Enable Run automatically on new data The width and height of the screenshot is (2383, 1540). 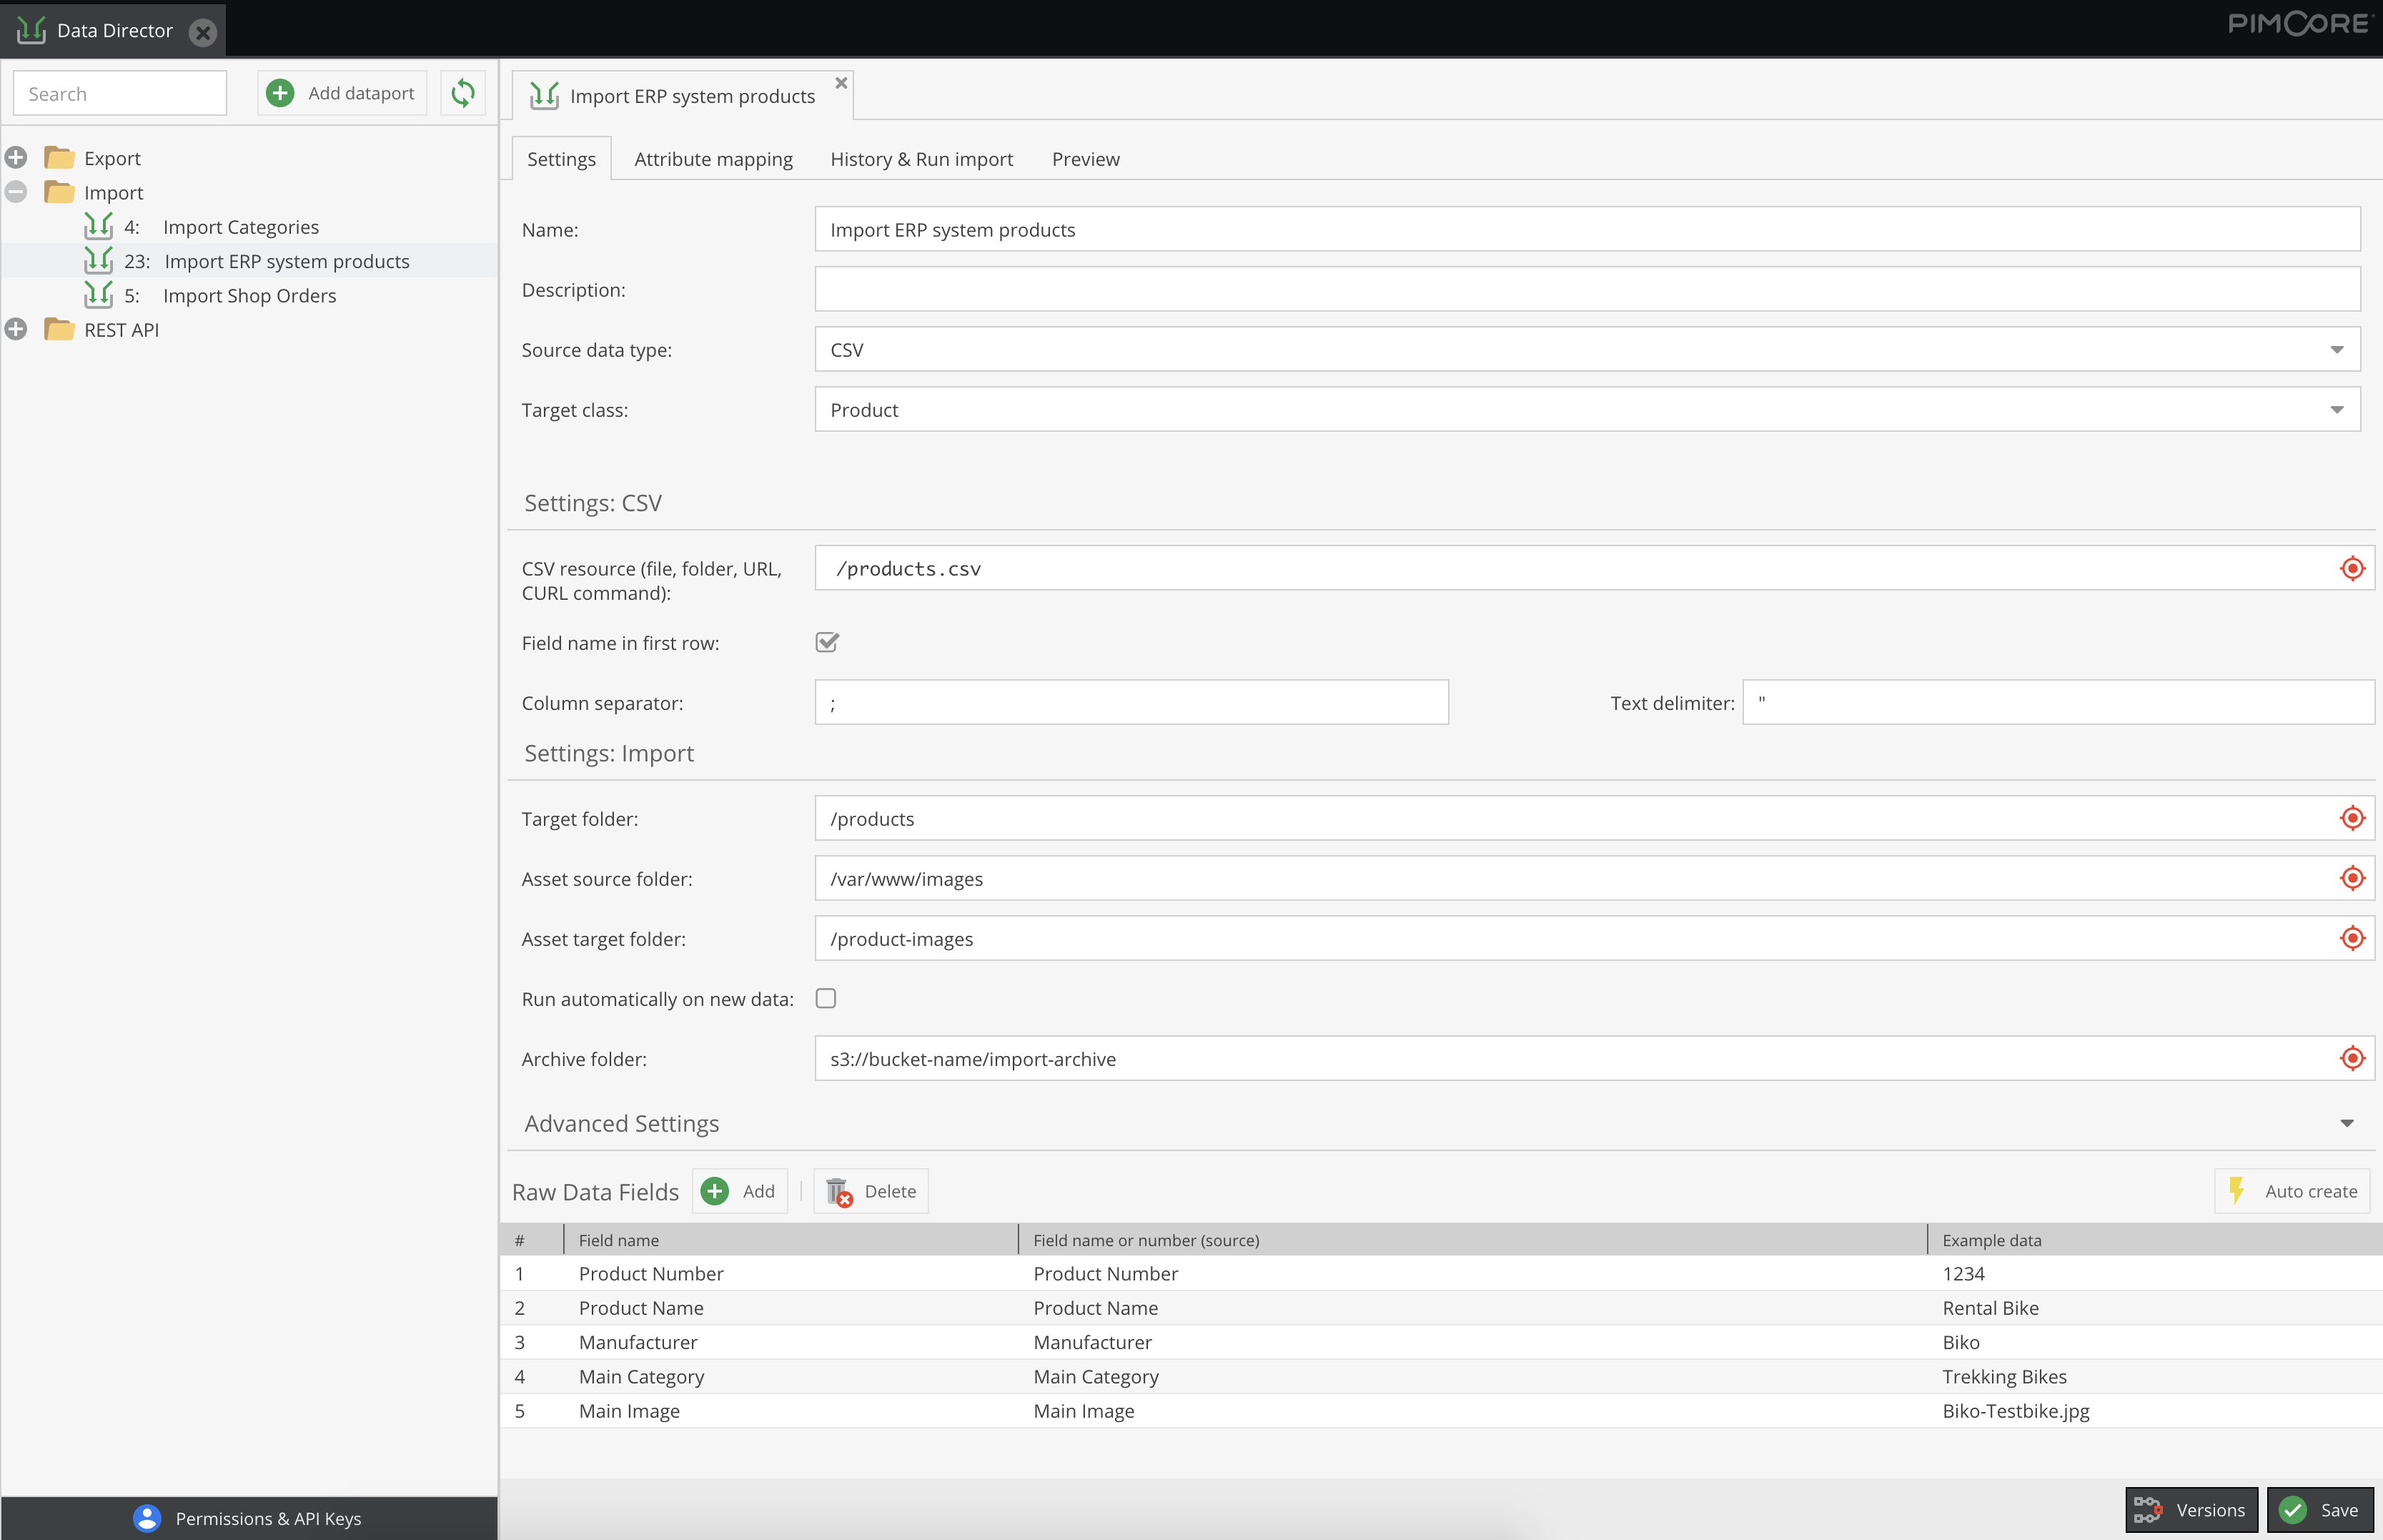click(x=826, y=998)
